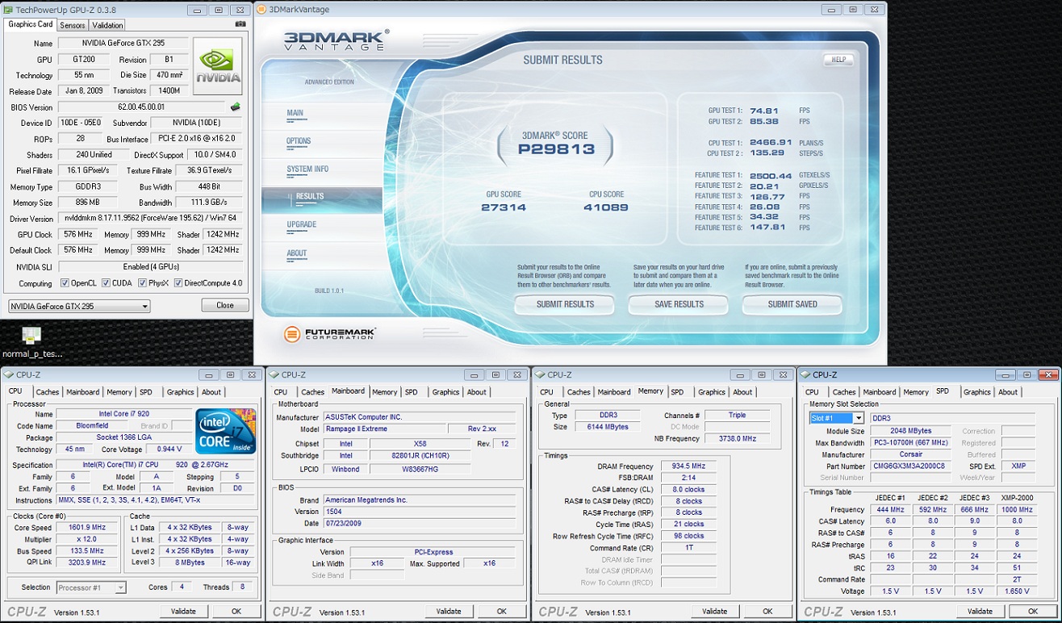Click the HELP icon in 3DMark Vantage
Screen dimensions: 1062x623
click(x=838, y=60)
